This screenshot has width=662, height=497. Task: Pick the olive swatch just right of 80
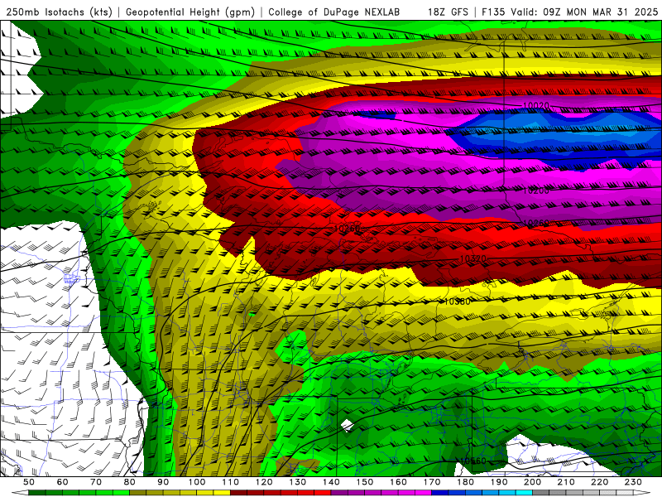137,492
